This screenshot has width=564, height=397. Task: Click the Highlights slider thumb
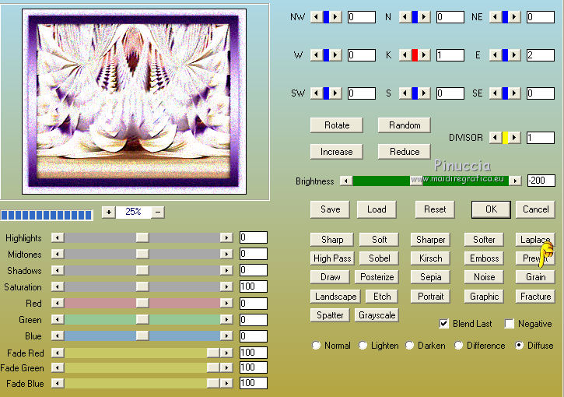(x=142, y=237)
